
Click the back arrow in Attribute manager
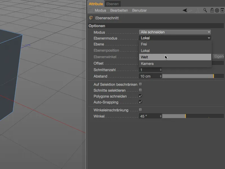tap(185, 10)
